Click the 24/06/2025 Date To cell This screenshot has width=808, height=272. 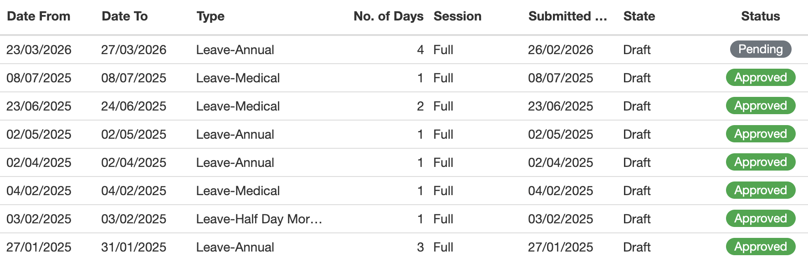(133, 106)
